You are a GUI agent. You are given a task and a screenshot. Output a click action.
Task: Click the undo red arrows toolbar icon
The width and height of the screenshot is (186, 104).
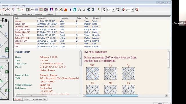pos(4,10)
